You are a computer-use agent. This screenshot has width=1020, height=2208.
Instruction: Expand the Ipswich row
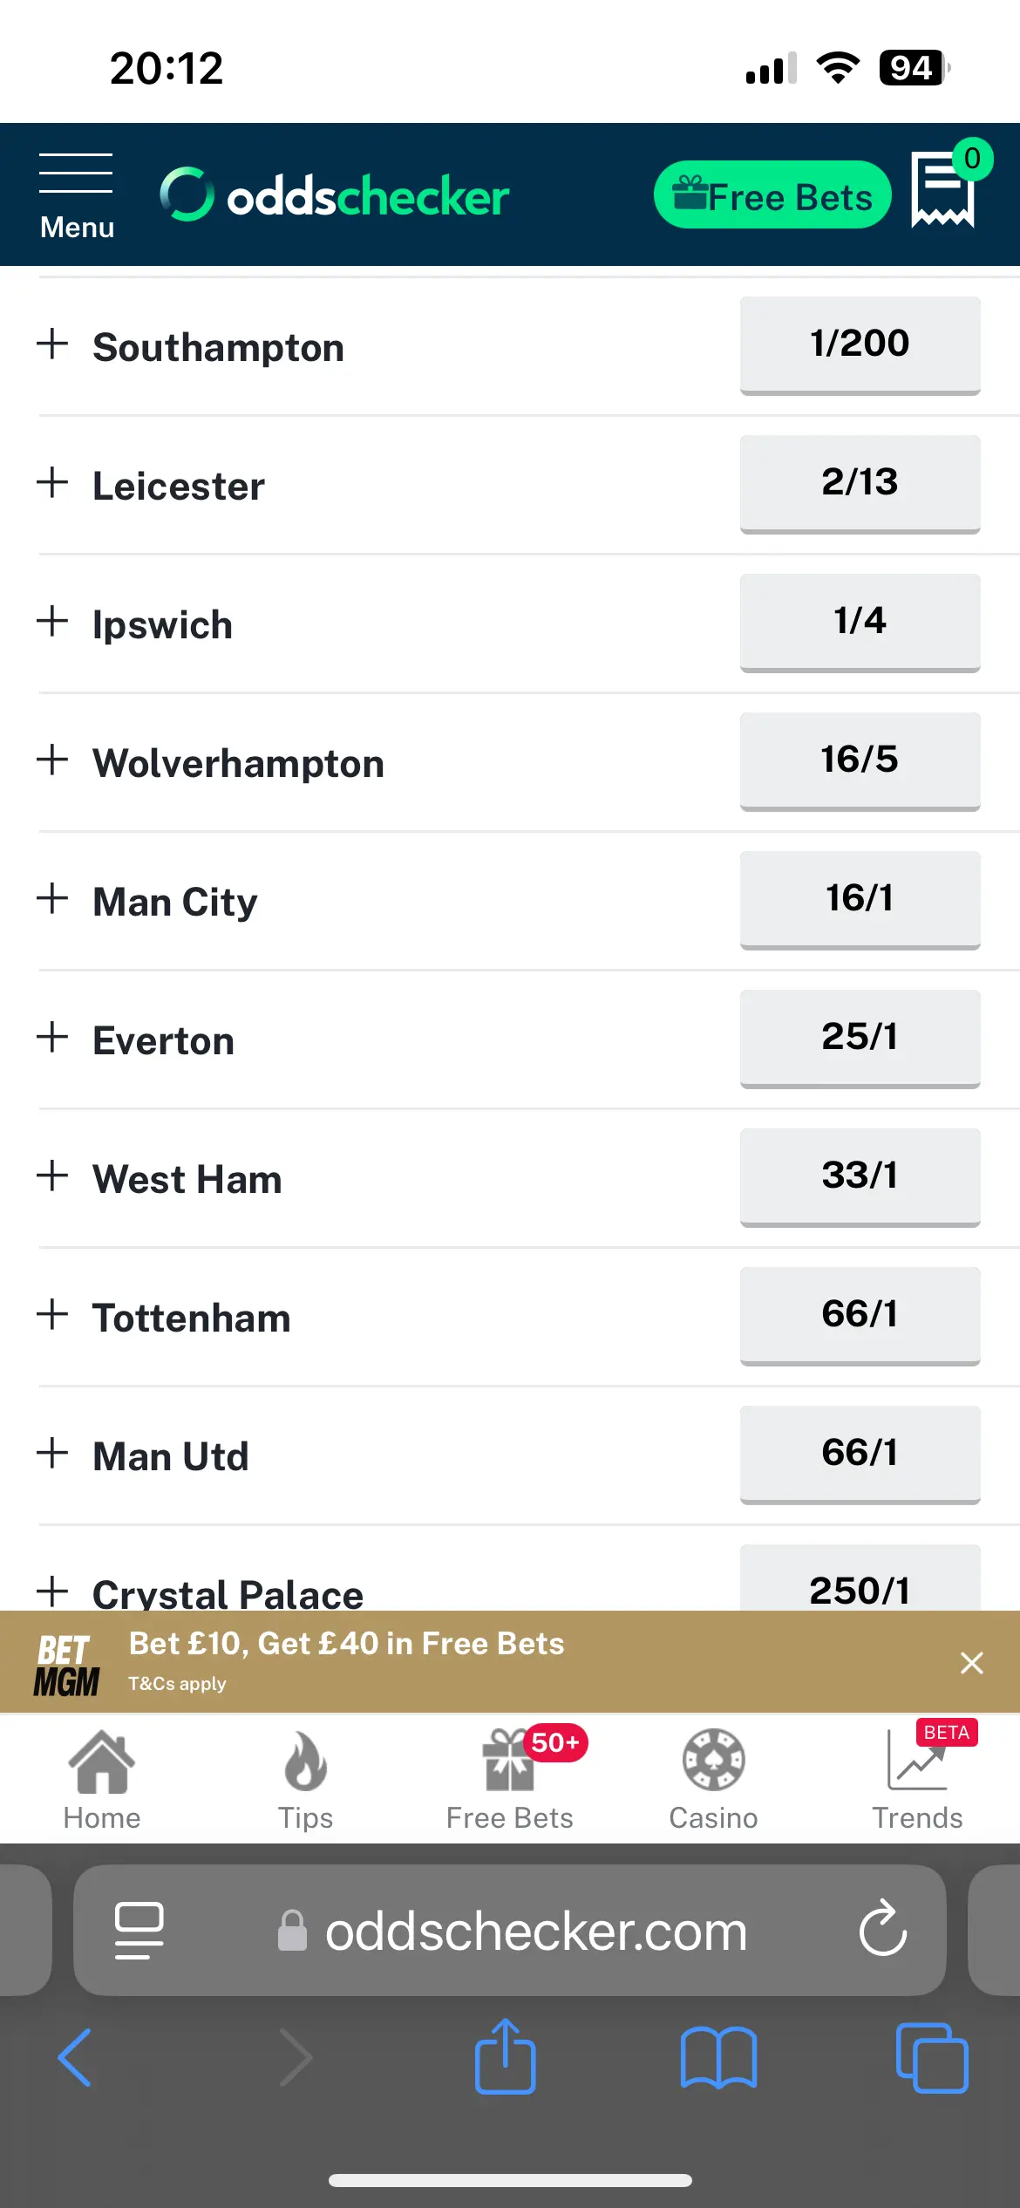coord(52,622)
